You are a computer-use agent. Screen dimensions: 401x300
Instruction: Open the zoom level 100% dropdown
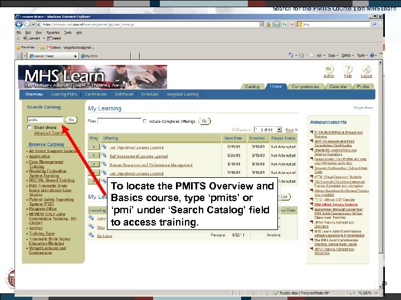pyautogui.click(x=376, y=293)
